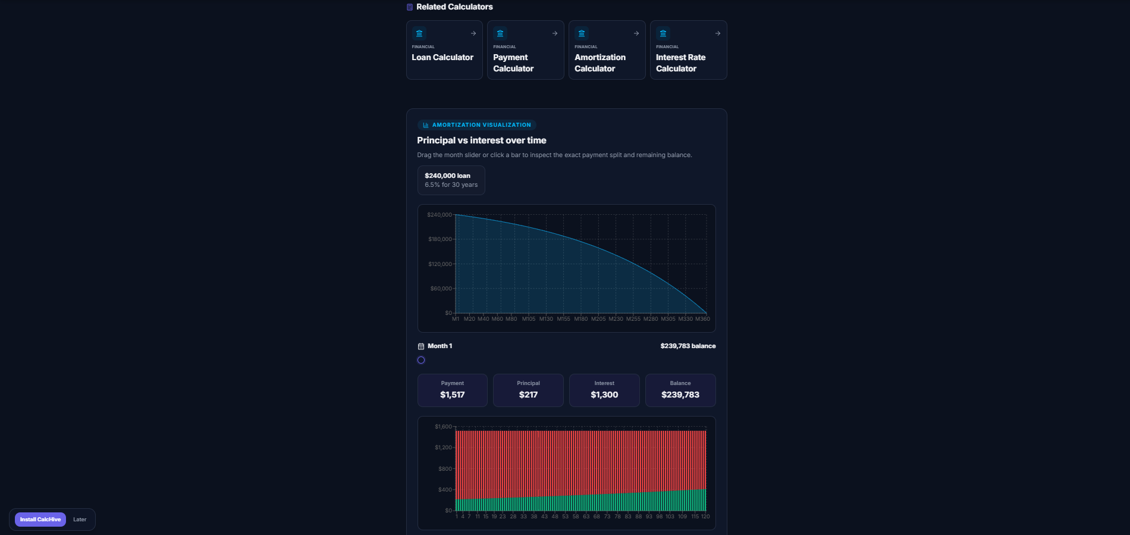Click the Month 1 label

tap(440, 346)
